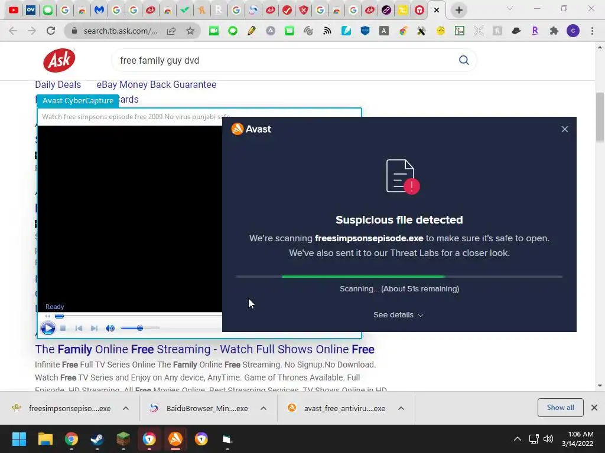Open the tab search dropdown chevron
Screen dimensions: 605x453
(x=510, y=8)
